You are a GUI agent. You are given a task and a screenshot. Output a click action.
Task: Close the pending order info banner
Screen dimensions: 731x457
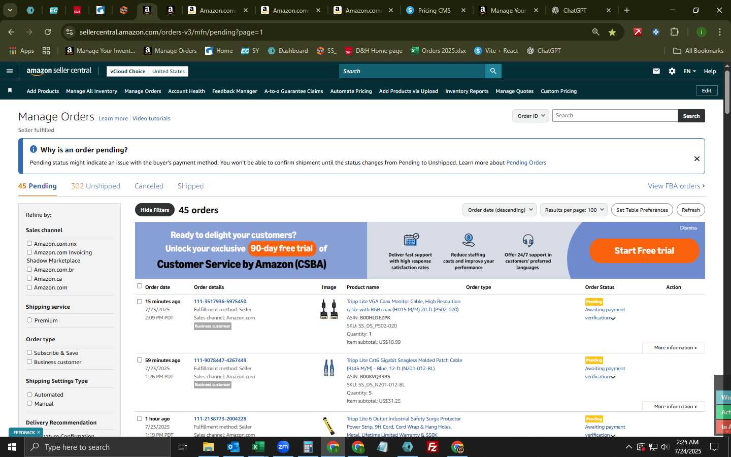(x=696, y=158)
